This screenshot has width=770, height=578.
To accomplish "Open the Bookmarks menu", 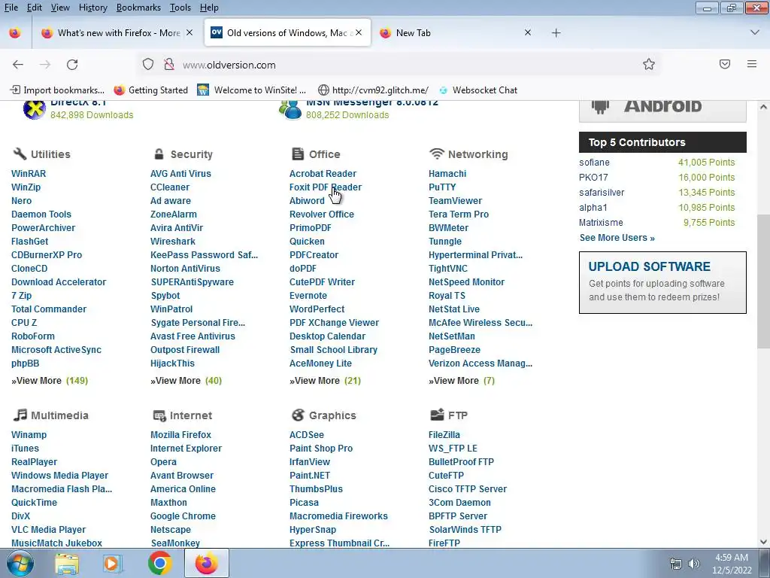I will point(138,8).
